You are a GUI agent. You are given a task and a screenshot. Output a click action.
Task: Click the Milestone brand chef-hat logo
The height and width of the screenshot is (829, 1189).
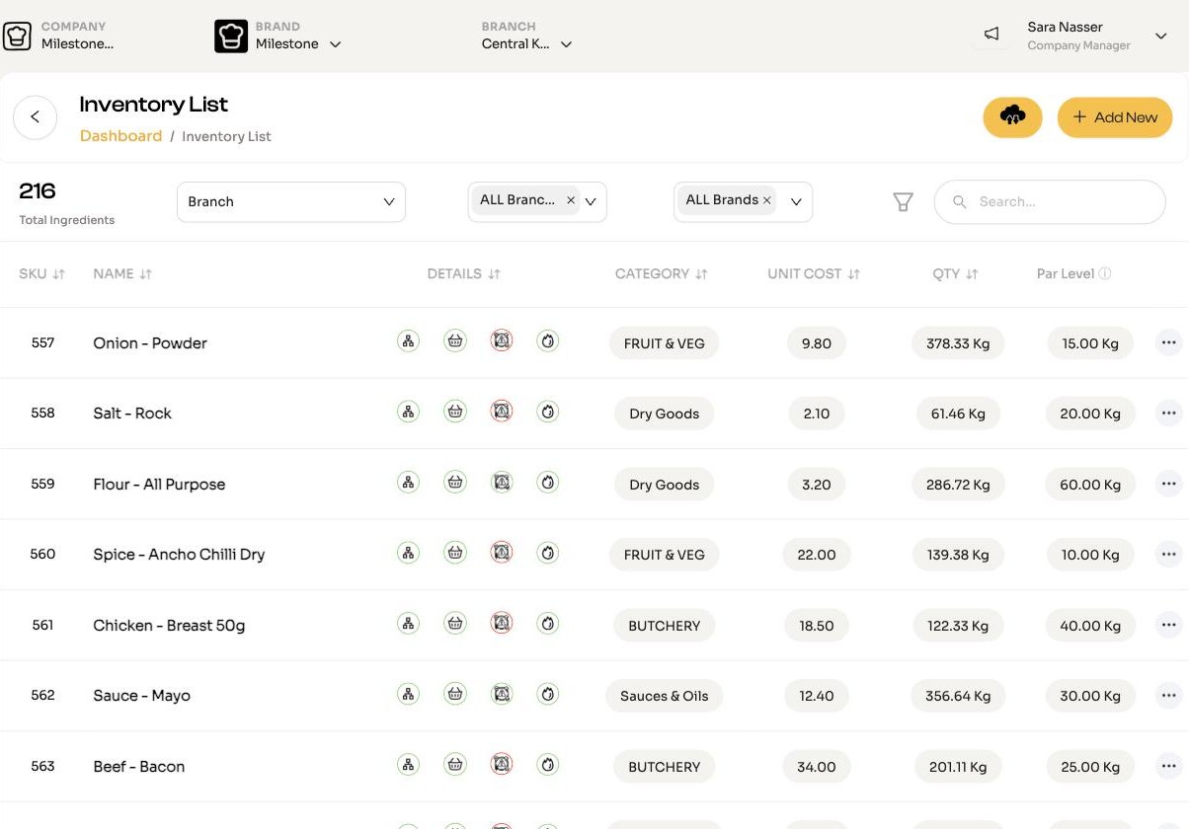tap(231, 37)
